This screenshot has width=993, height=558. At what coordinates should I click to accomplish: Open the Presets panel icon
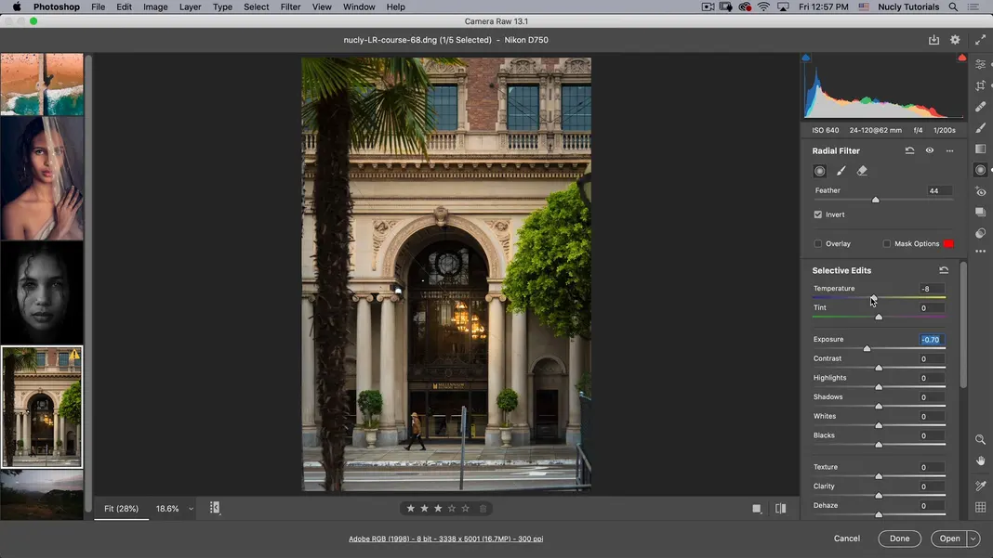pos(980,233)
